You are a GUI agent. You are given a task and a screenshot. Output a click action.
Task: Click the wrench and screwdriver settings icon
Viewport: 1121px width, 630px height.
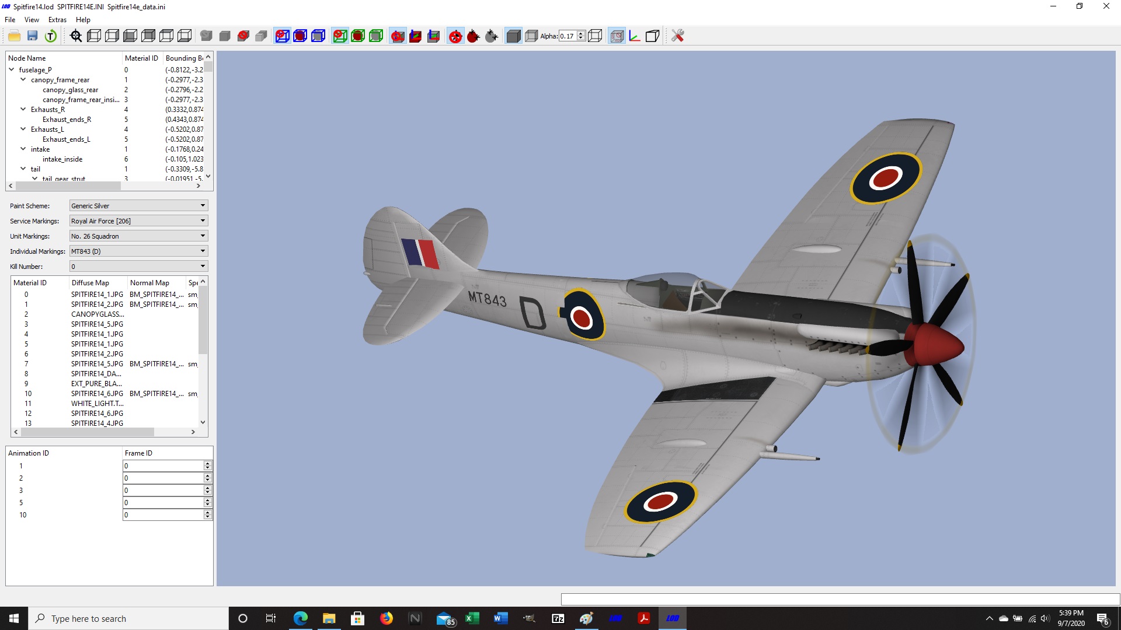click(677, 36)
